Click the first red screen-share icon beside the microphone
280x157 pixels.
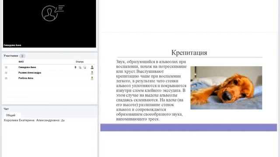pyautogui.click(x=80, y=67)
